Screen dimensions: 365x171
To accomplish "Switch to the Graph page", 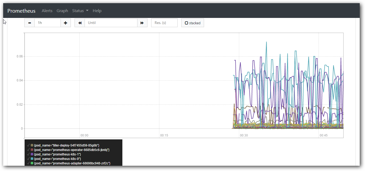I will [x=62, y=11].
